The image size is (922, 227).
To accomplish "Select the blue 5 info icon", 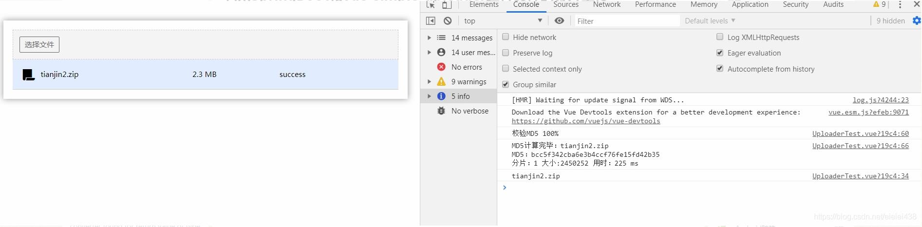I will pos(441,96).
